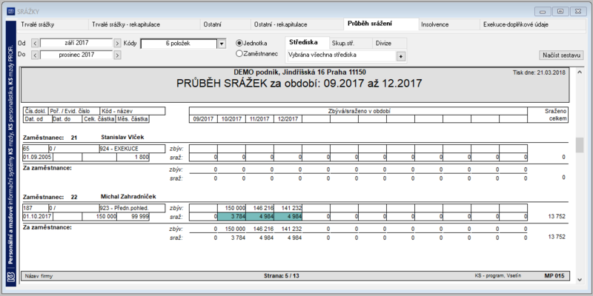The image size is (593, 296).
Task: Click the document number 187 cell
Action: tap(35, 209)
